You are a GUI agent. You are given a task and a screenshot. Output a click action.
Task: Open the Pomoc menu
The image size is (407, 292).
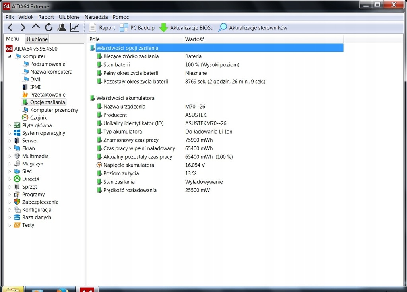121,17
